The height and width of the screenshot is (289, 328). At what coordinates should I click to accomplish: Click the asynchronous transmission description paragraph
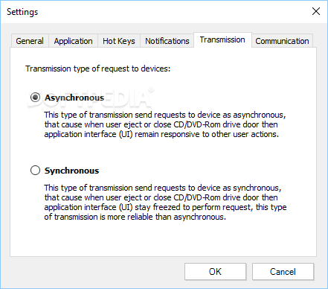click(x=165, y=124)
